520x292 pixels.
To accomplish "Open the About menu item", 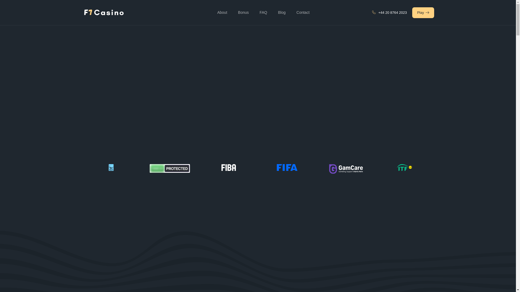I will click(x=222, y=12).
